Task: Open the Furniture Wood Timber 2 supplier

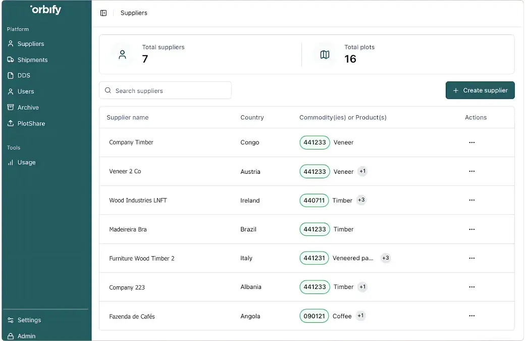Action: pyautogui.click(x=142, y=259)
